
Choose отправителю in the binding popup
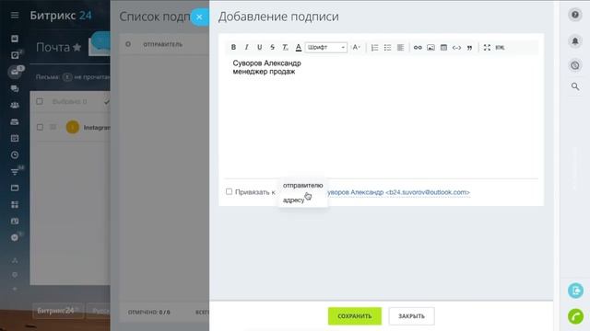(302, 186)
